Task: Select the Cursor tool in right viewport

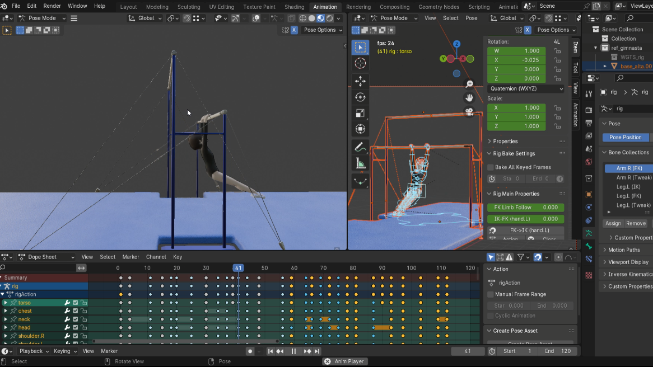Action: 360,63
